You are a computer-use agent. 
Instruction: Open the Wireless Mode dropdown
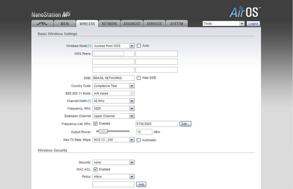[114, 46]
